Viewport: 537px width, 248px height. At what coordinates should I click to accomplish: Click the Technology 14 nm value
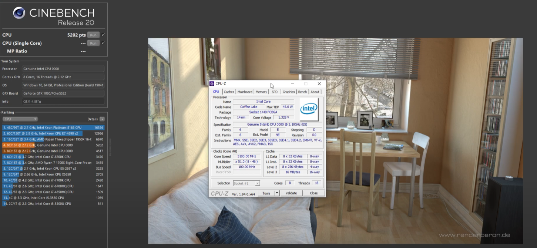pos(241,118)
